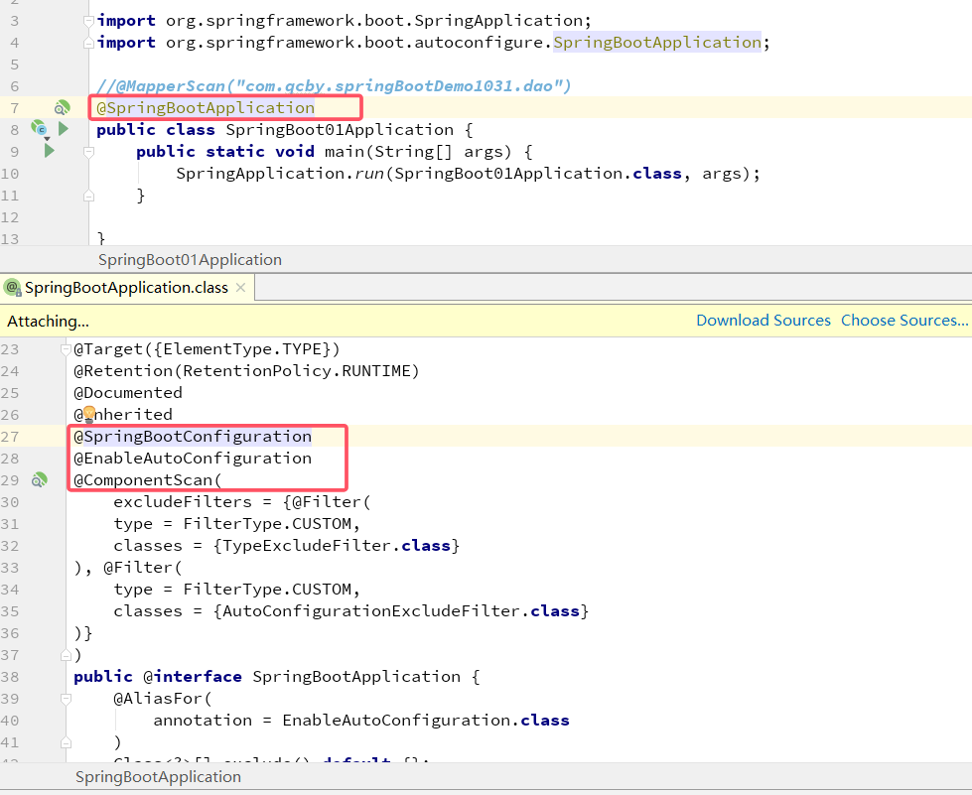This screenshot has height=795, width=972.
Task: Click the commented @MapperScan line
Action: pos(334,85)
